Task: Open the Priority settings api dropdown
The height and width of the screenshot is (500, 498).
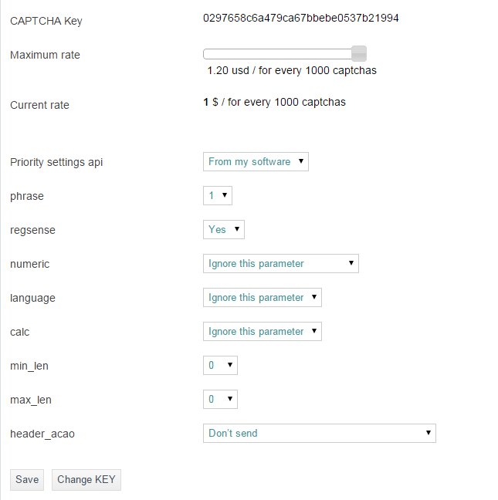Action: click(x=256, y=161)
